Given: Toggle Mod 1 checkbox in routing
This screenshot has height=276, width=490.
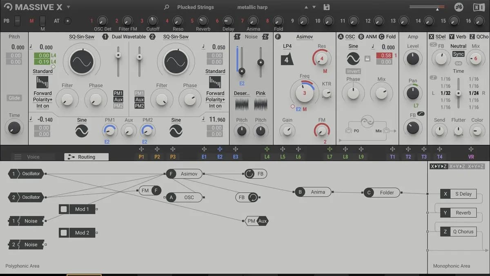Looking at the screenshot, I should (64, 209).
